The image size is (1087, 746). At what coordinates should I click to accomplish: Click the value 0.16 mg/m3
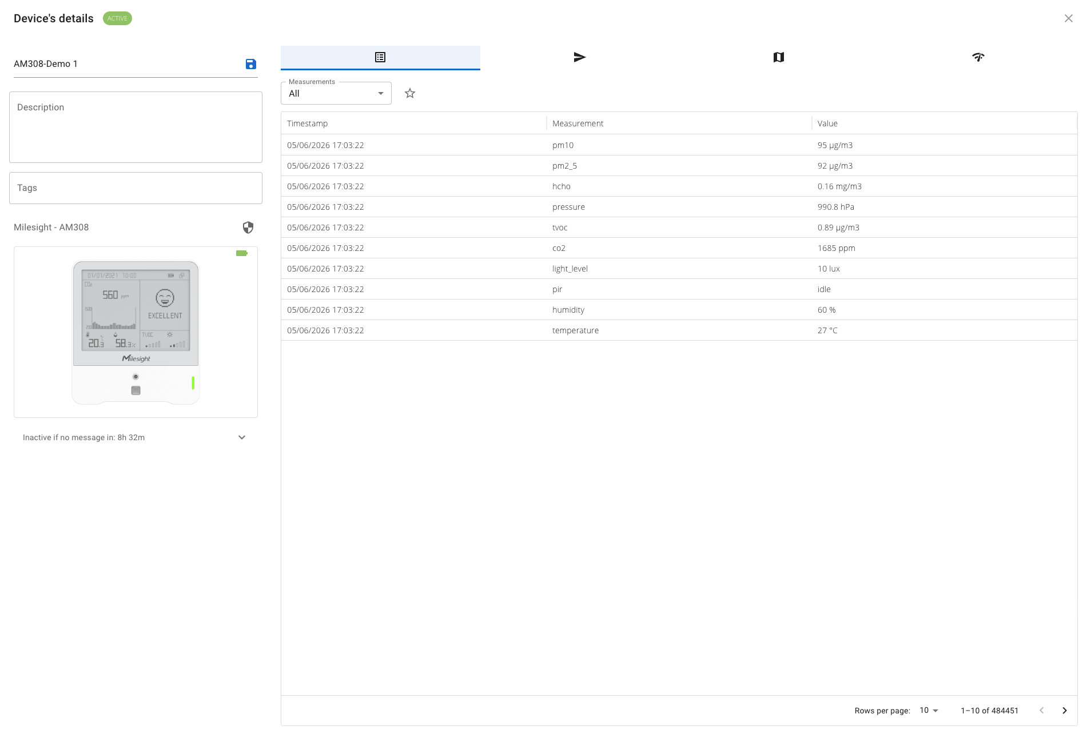[839, 186]
